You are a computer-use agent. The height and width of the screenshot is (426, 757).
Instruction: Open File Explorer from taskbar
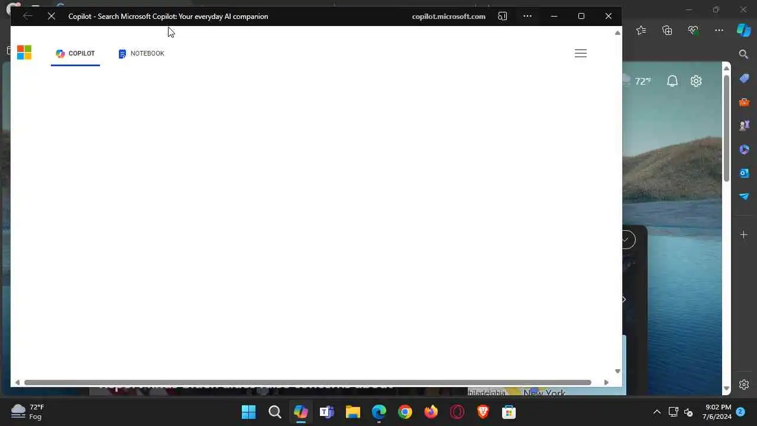pyautogui.click(x=353, y=412)
